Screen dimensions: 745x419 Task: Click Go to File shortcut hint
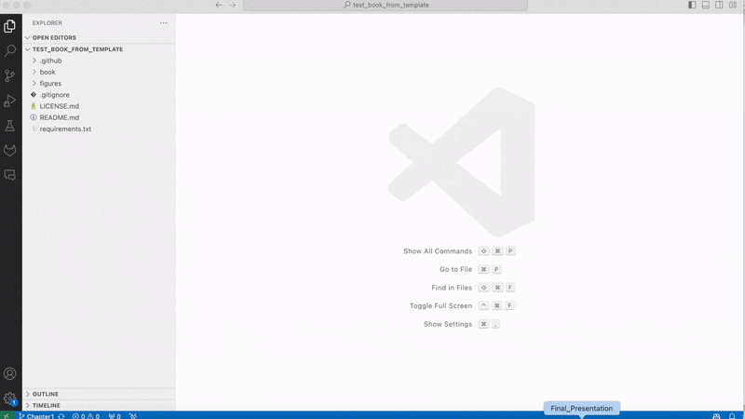pos(470,269)
